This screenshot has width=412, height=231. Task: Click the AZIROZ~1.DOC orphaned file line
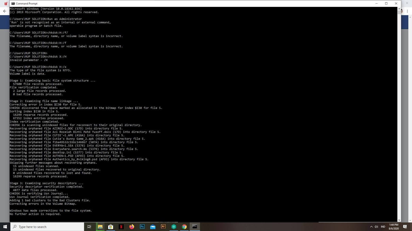click(x=66, y=128)
